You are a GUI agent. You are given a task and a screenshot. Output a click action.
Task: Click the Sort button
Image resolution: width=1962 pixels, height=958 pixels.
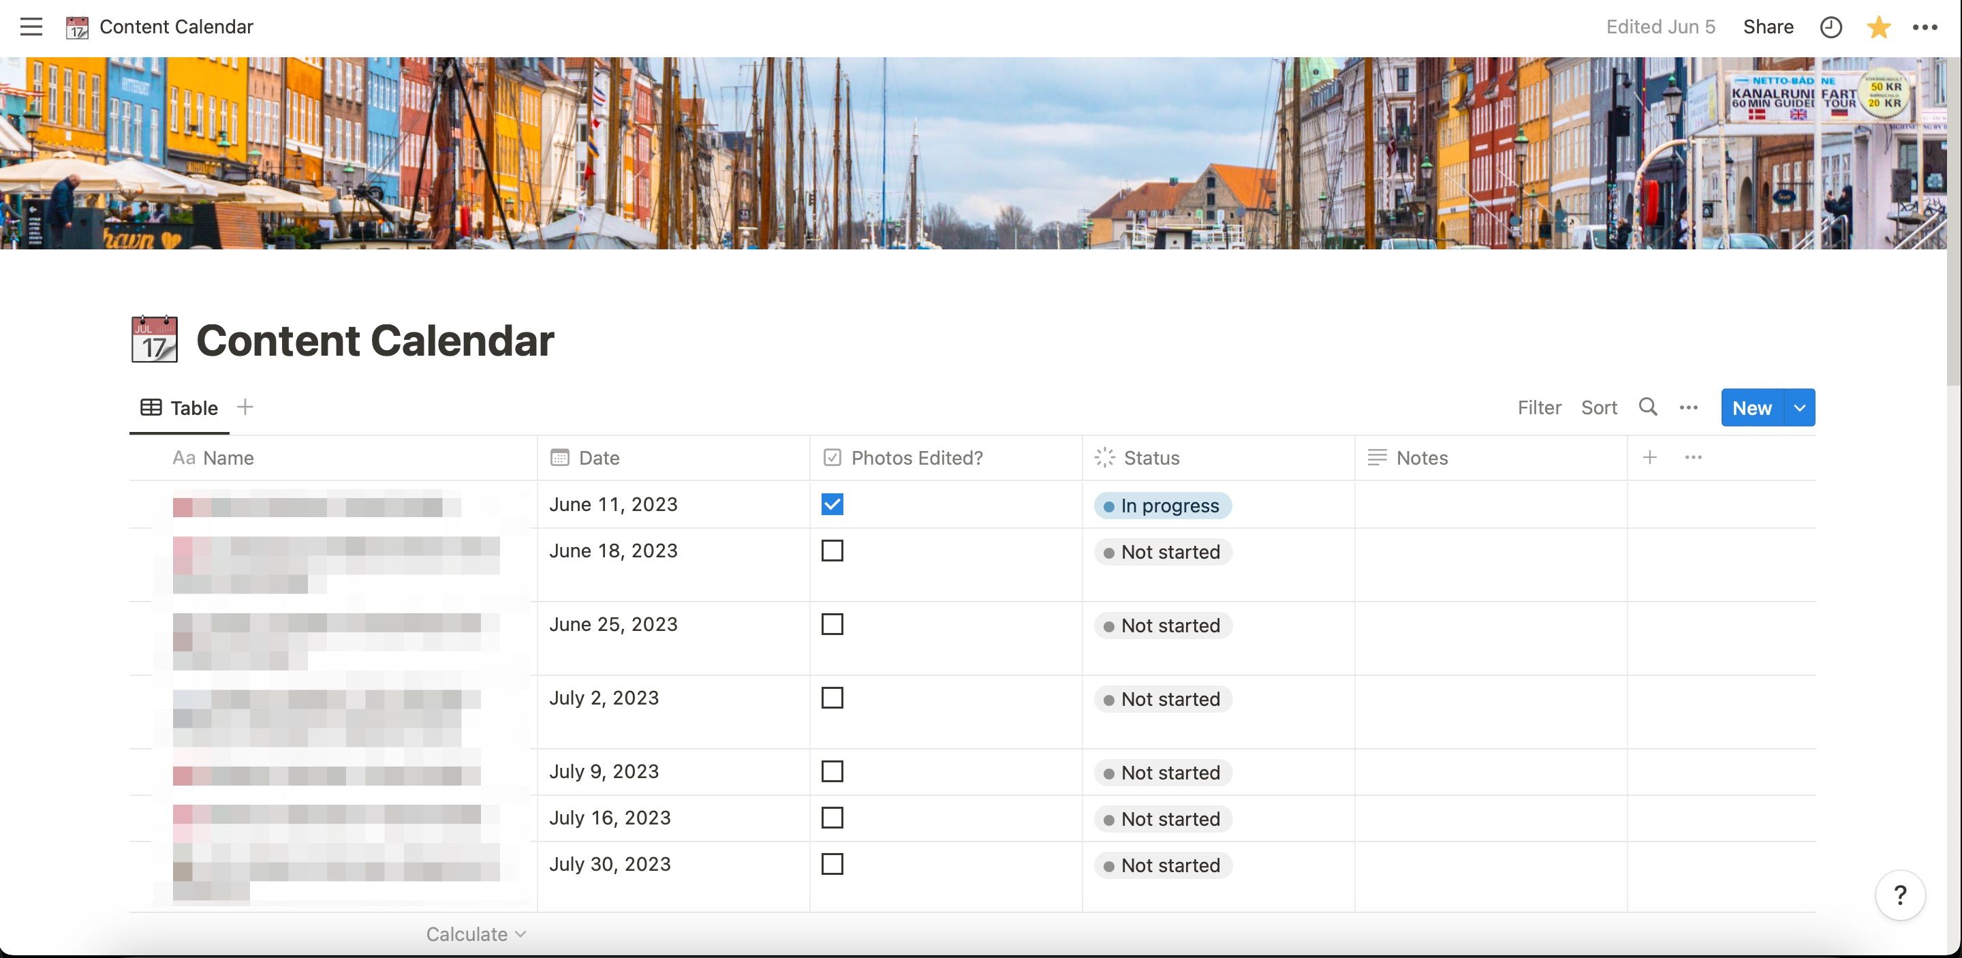pos(1599,408)
